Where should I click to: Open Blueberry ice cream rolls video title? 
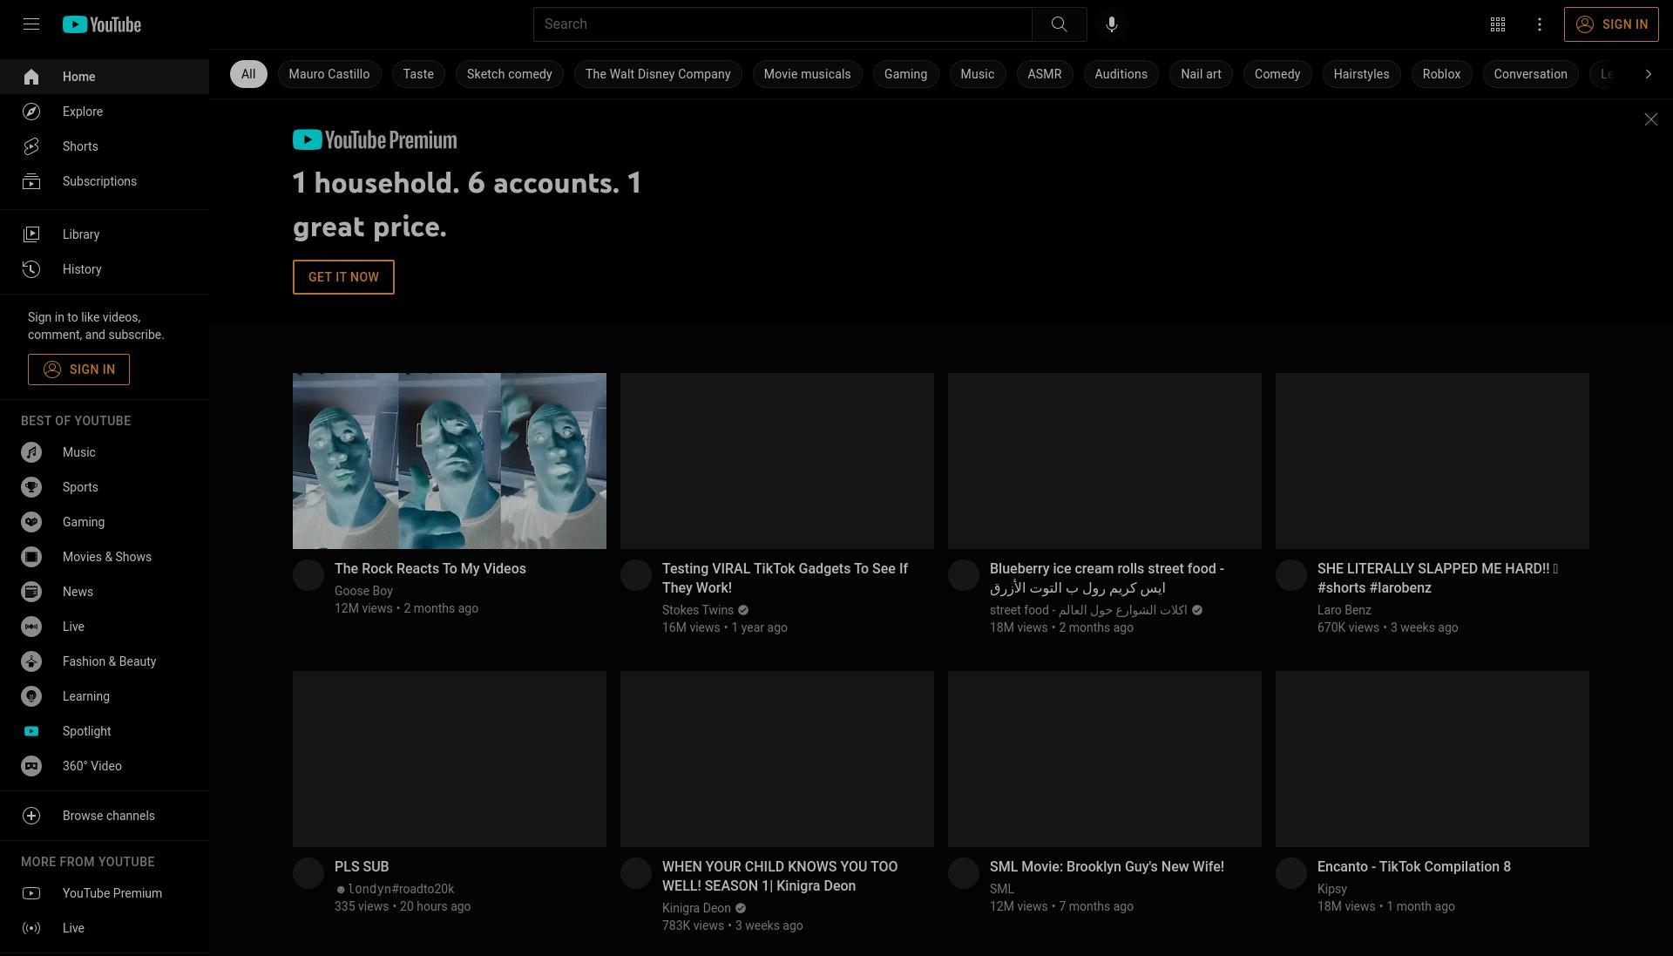click(1107, 578)
